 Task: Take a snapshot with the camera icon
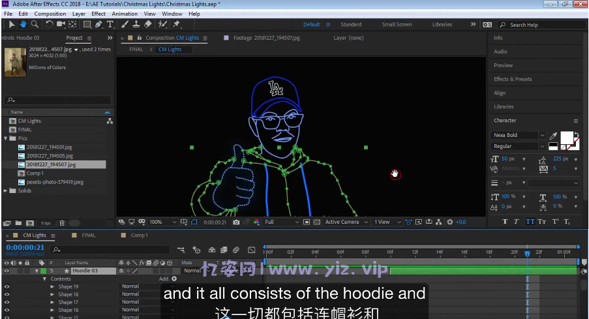click(236, 222)
